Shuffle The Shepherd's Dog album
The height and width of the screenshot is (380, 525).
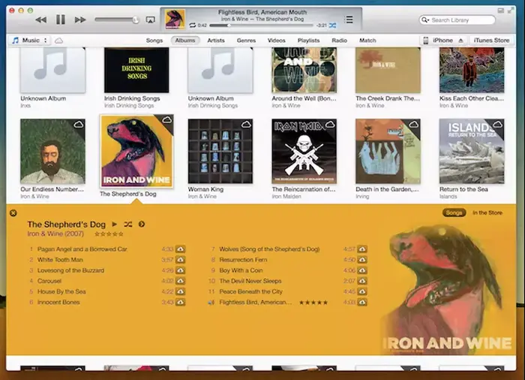point(128,224)
